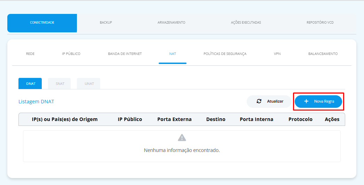Click 'Nenhuma informação encontrado.' message

tap(182, 150)
